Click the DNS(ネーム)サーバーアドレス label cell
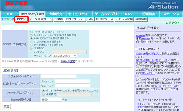Screen dimensions: 183x111 click(x=21, y=84)
